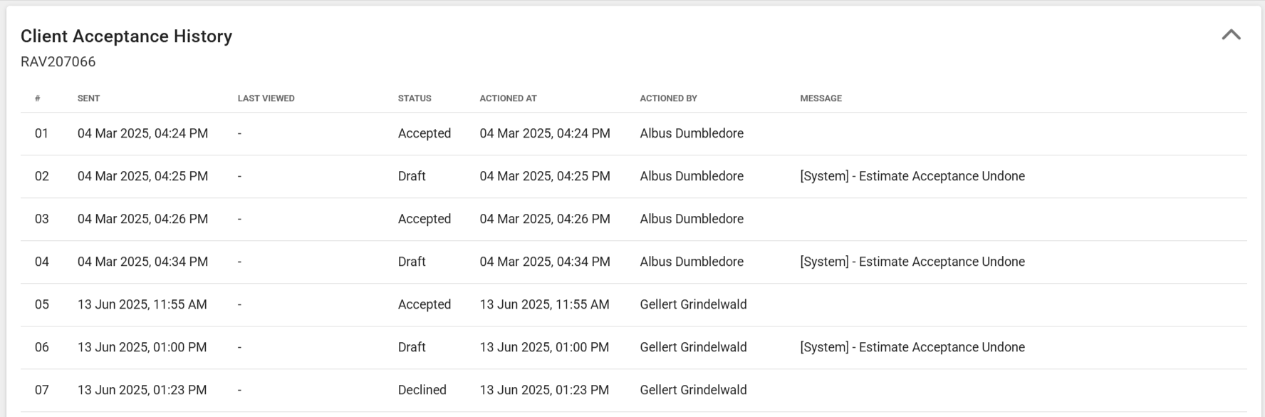1265x417 pixels.
Task: Click Accepted status in row 03
Action: [x=424, y=219]
